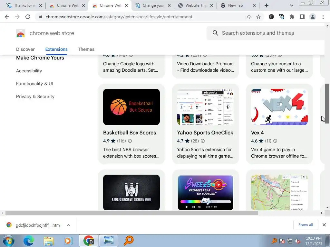Open the Vex 4 game thumbnail

point(279,107)
